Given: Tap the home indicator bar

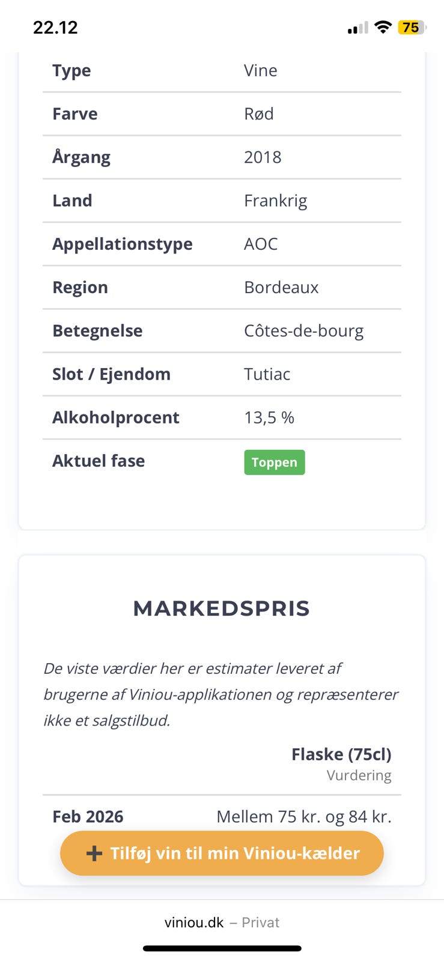Looking at the screenshot, I should [222, 948].
